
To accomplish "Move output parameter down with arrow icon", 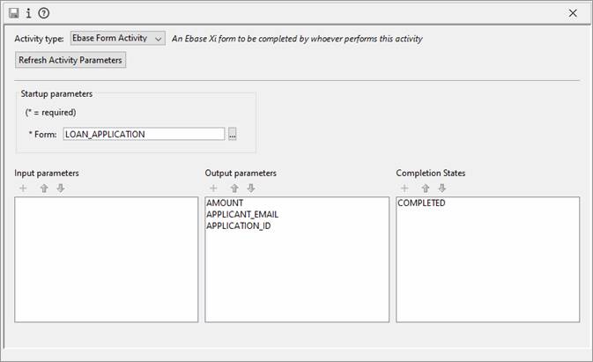I will pos(251,188).
